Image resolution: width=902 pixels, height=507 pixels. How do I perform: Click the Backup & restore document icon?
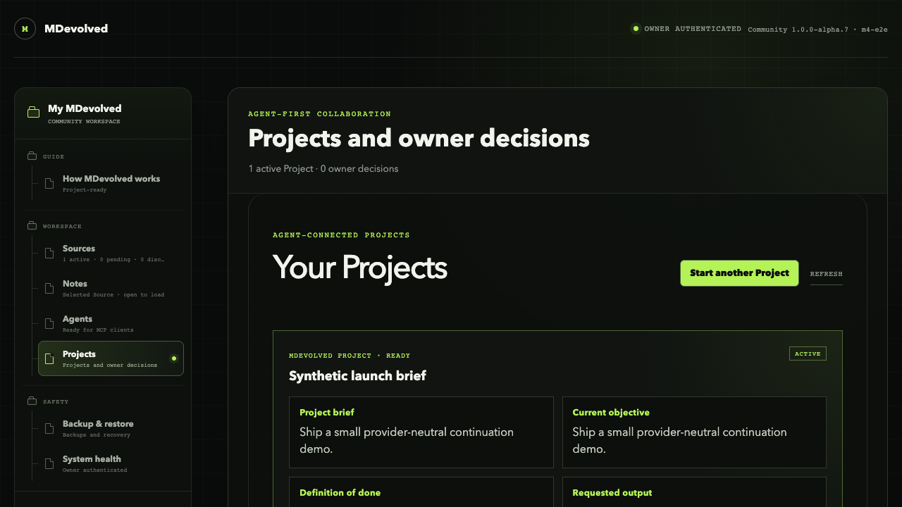pos(49,429)
